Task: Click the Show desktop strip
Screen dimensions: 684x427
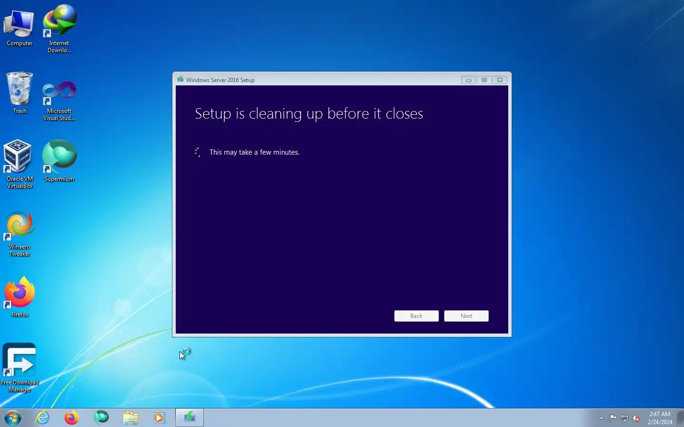Action: tap(680, 418)
